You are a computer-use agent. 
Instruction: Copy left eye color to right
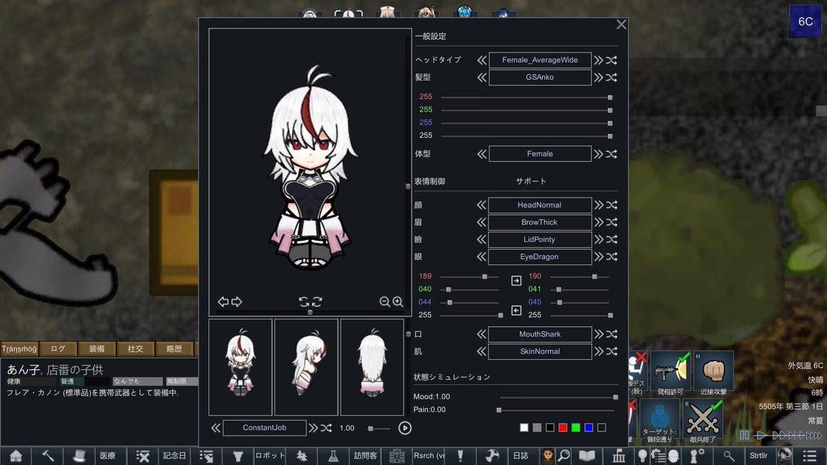click(516, 281)
